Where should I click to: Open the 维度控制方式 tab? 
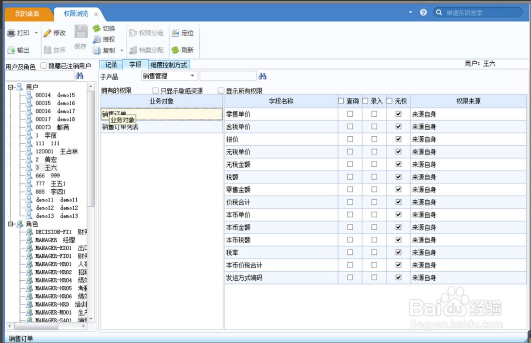[169, 65]
